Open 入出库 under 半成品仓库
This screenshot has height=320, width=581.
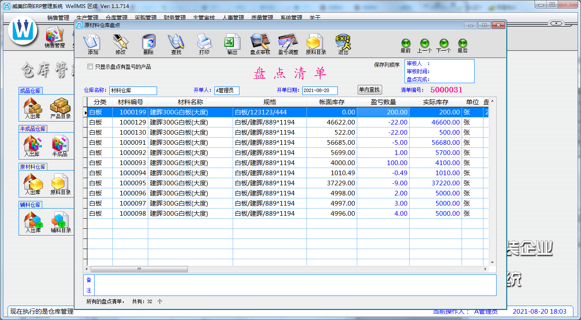click(33, 146)
